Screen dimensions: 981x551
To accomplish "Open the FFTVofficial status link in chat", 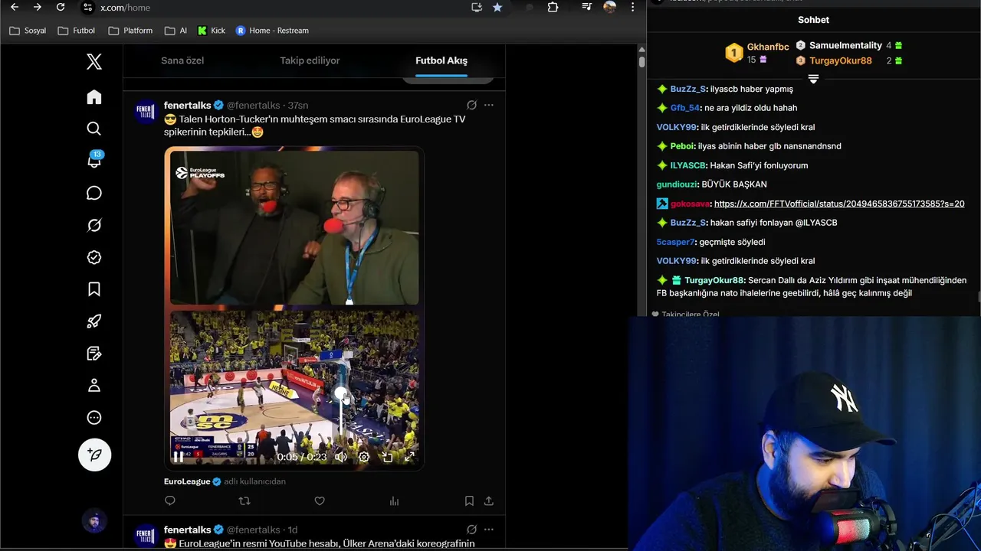I will pos(839,204).
